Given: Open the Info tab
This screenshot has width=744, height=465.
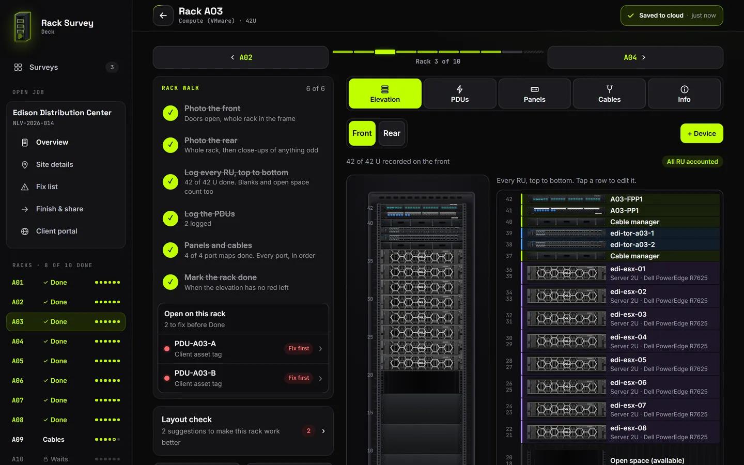Looking at the screenshot, I should (x=685, y=94).
